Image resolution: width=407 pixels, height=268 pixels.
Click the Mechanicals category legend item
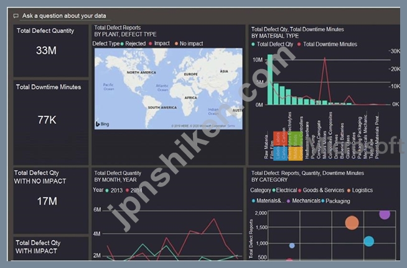pos(304,201)
